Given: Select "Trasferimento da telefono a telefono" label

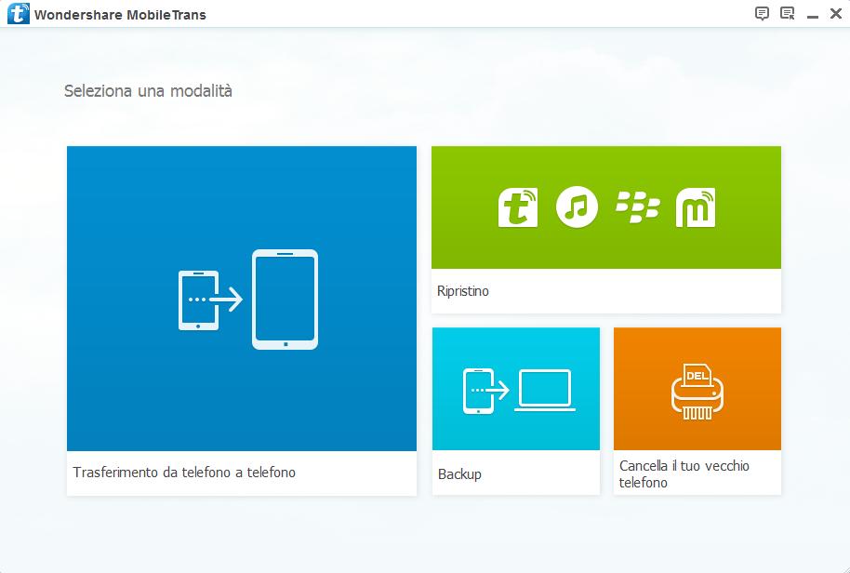Looking at the screenshot, I should click(x=184, y=473).
